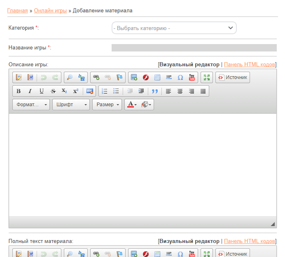Viewport: 285px width, 257px height.
Task: Toggle strikethrough in the Описание игры editor
Action: 53,91
